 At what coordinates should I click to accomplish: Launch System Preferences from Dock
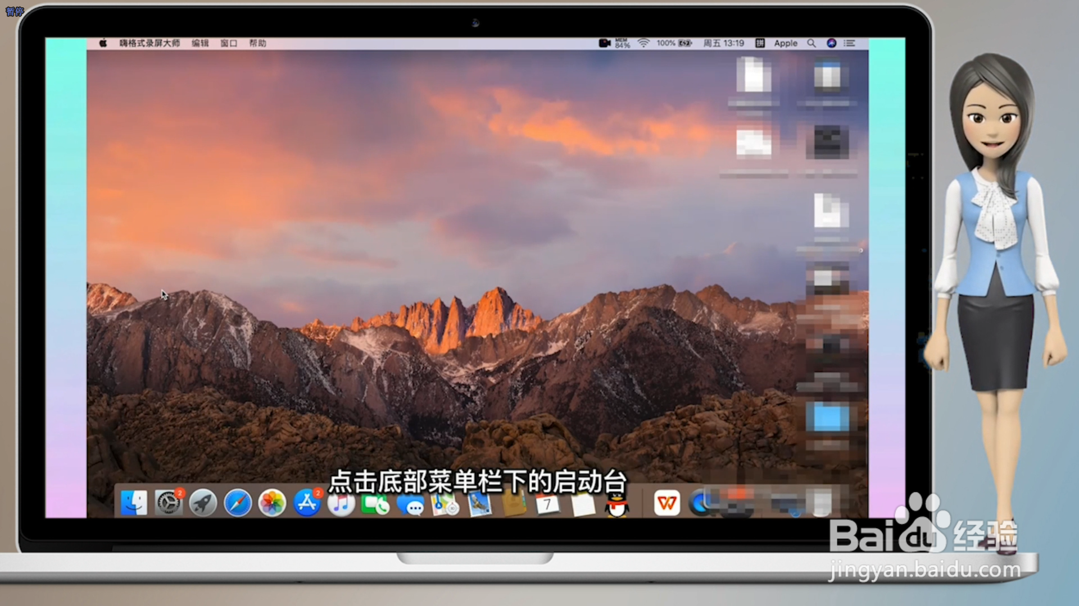click(168, 503)
